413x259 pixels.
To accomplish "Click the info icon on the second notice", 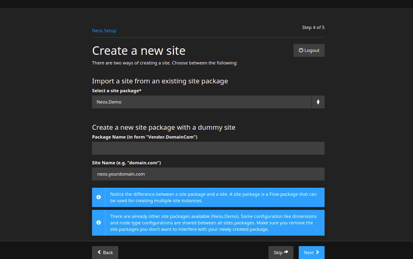I will (99, 222).
